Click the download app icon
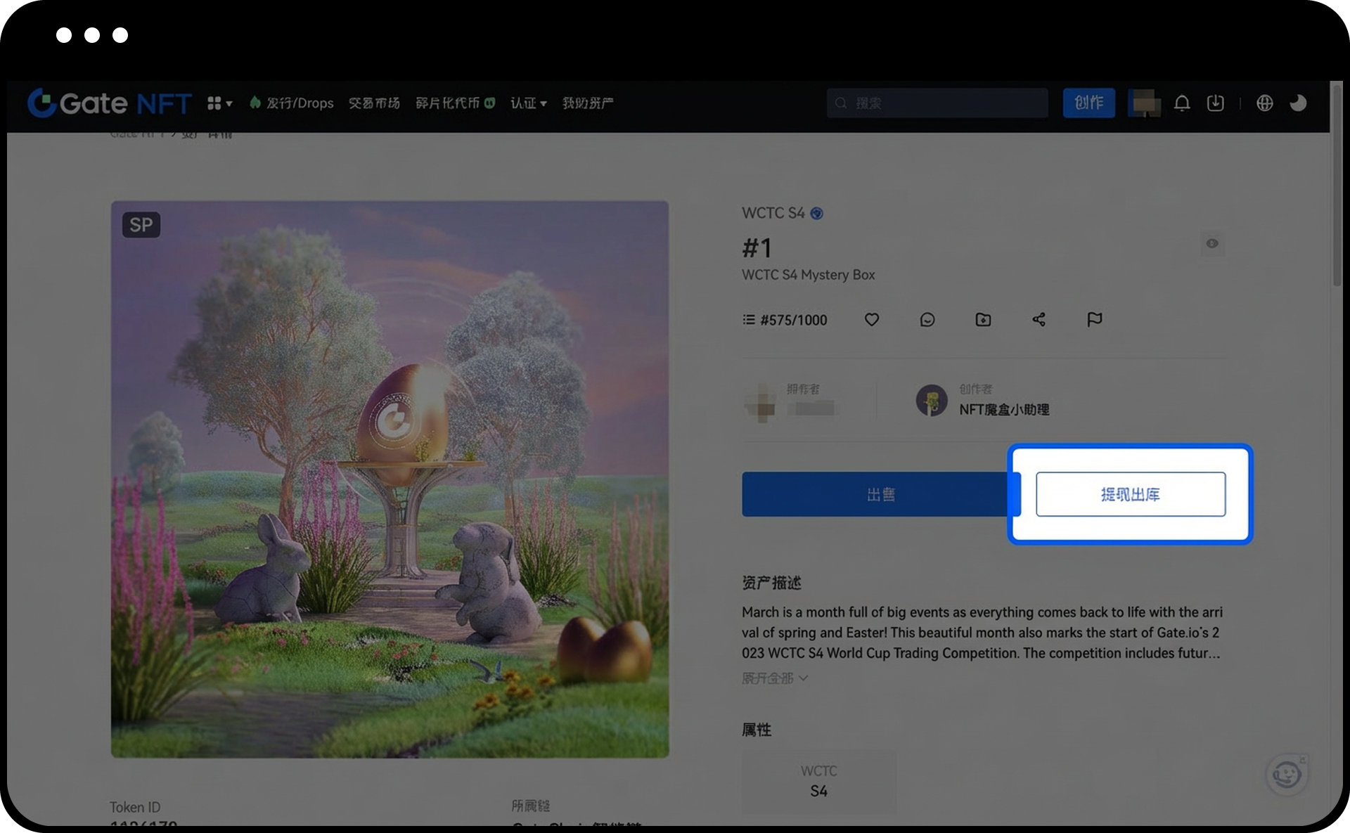Screen dimensions: 1350x833 pyautogui.click(x=1215, y=103)
